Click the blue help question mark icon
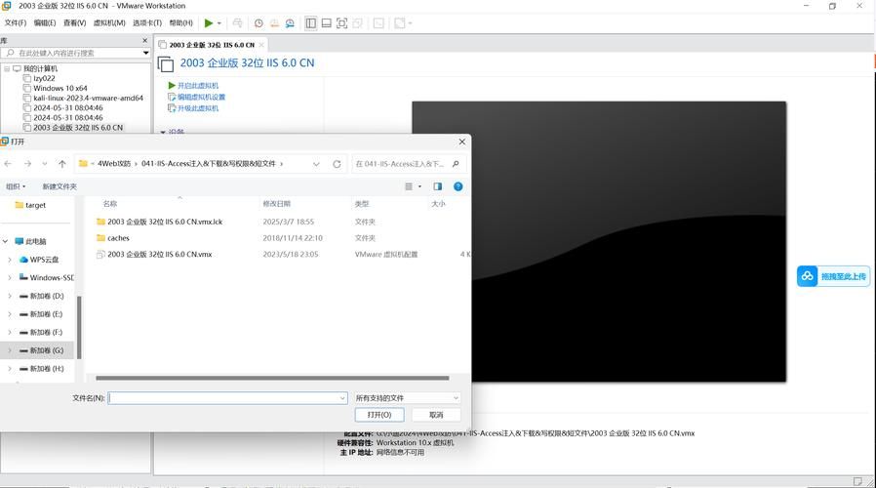 point(458,186)
